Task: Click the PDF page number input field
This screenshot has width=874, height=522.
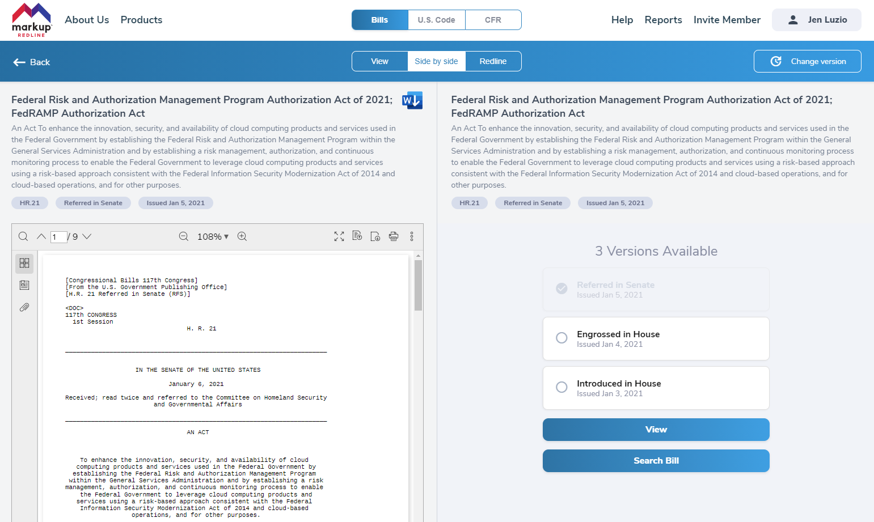Action: [58, 237]
